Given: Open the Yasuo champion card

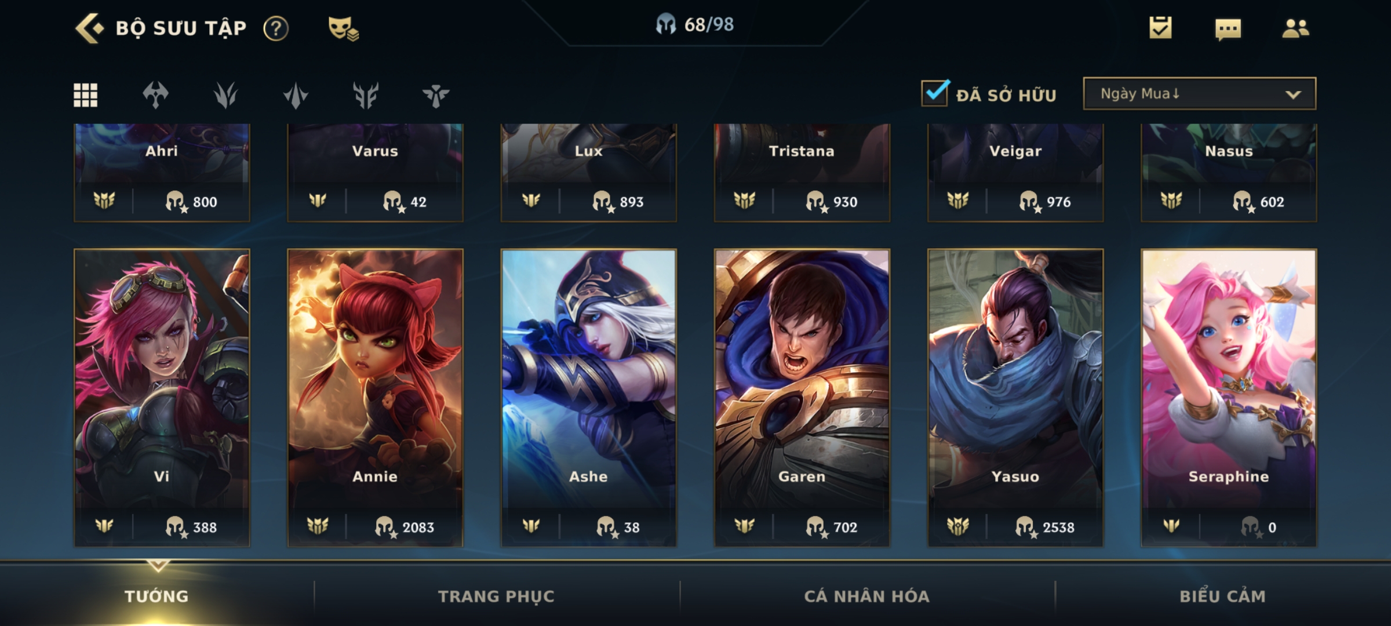Looking at the screenshot, I should pos(1015,398).
